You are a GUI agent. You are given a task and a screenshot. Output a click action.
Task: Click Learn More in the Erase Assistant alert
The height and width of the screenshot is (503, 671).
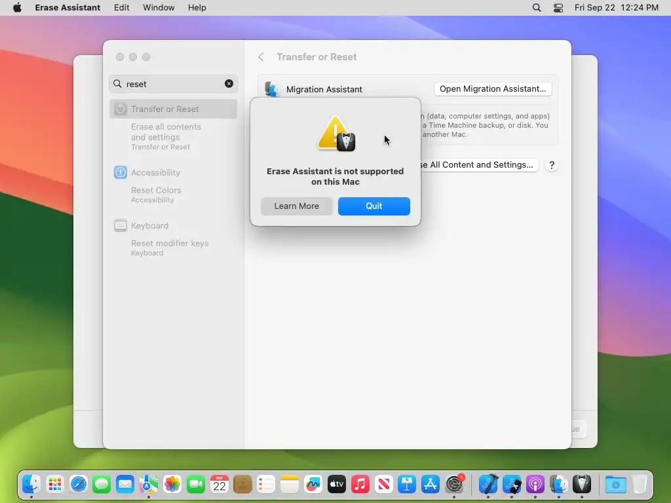click(296, 206)
